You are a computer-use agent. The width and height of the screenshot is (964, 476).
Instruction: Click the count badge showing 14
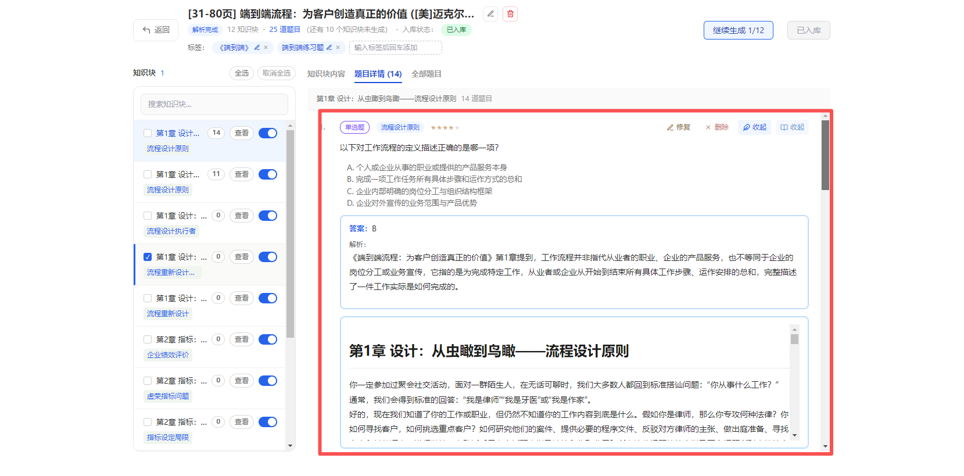[x=216, y=133]
